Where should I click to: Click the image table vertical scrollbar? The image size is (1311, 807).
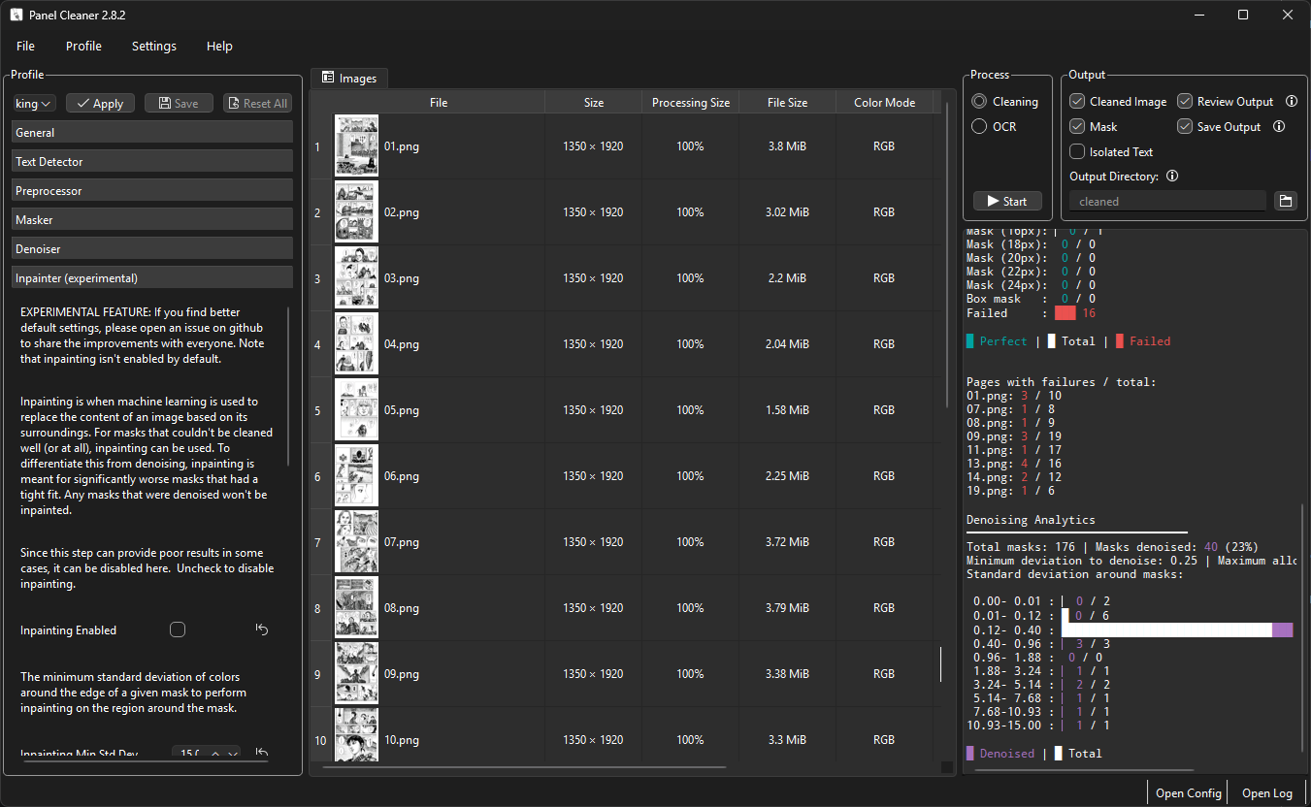tap(949, 262)
